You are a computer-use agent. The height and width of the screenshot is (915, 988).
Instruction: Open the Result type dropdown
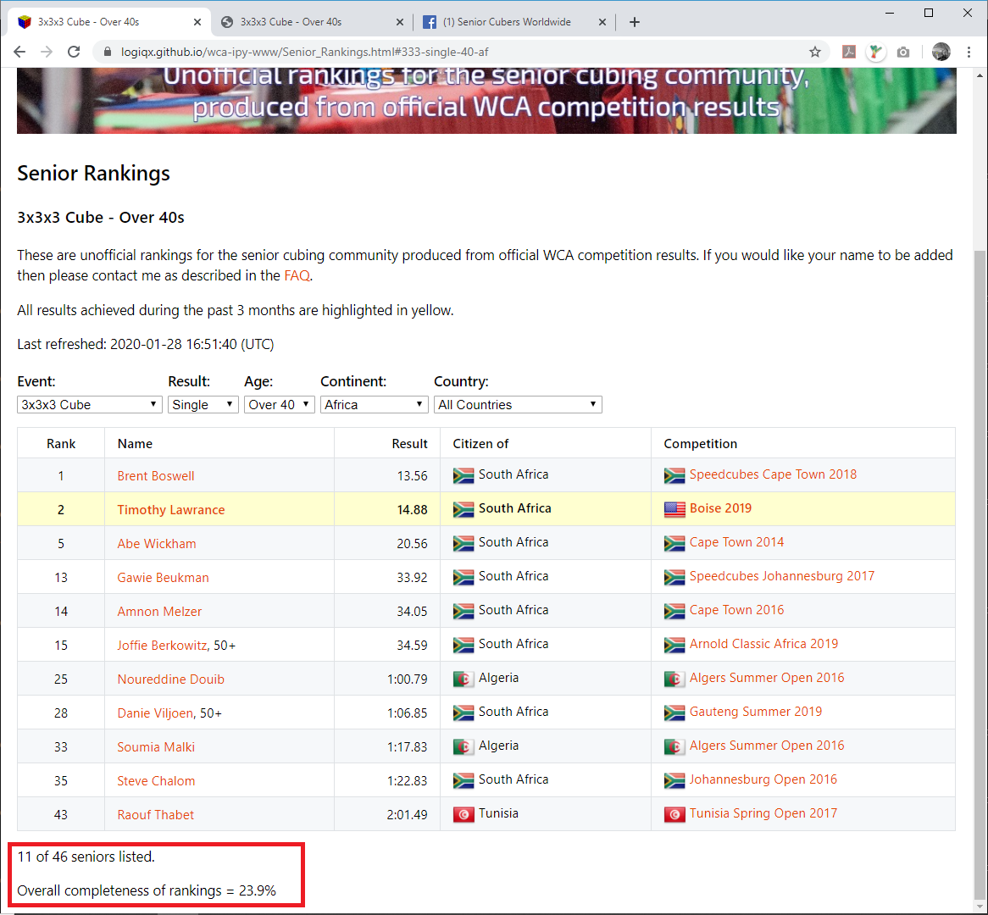[203, 405]
